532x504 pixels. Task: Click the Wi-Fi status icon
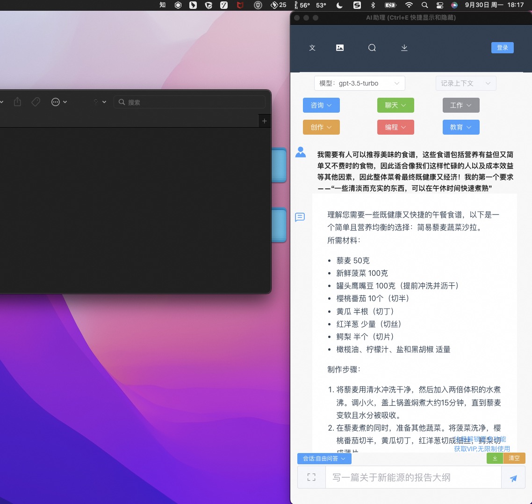[409, 5]
